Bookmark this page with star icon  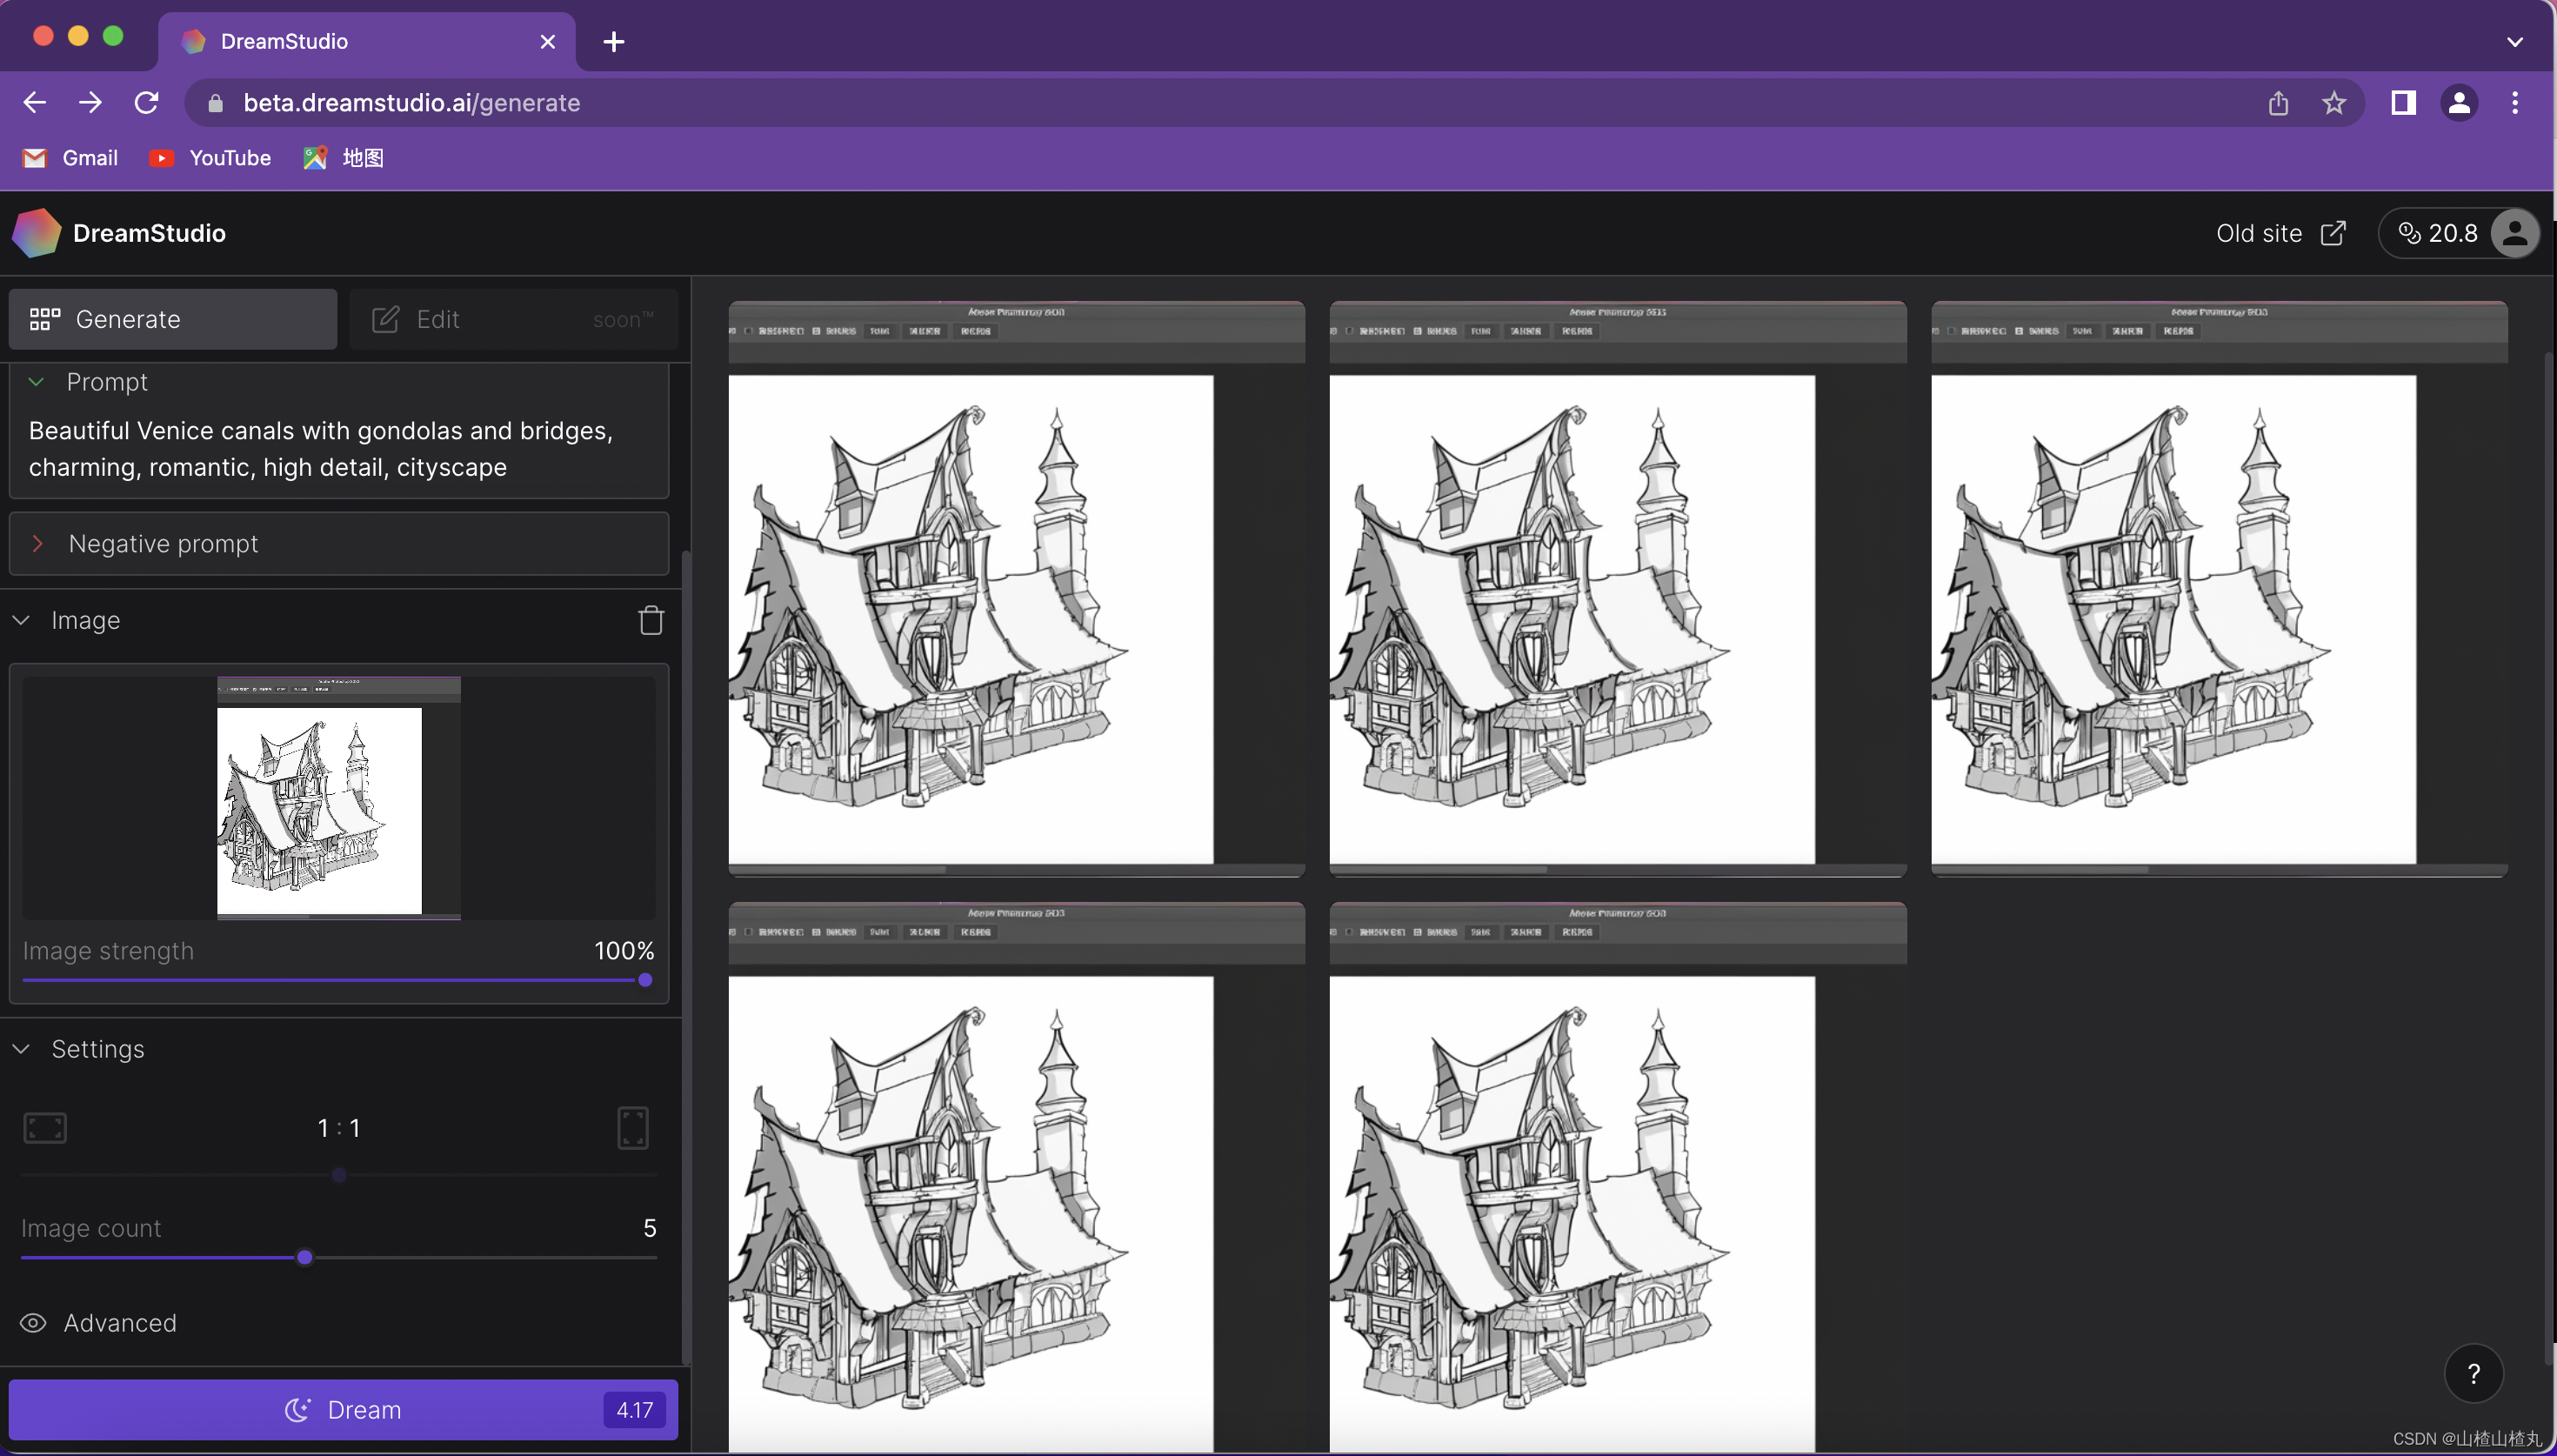[2334, 103]
